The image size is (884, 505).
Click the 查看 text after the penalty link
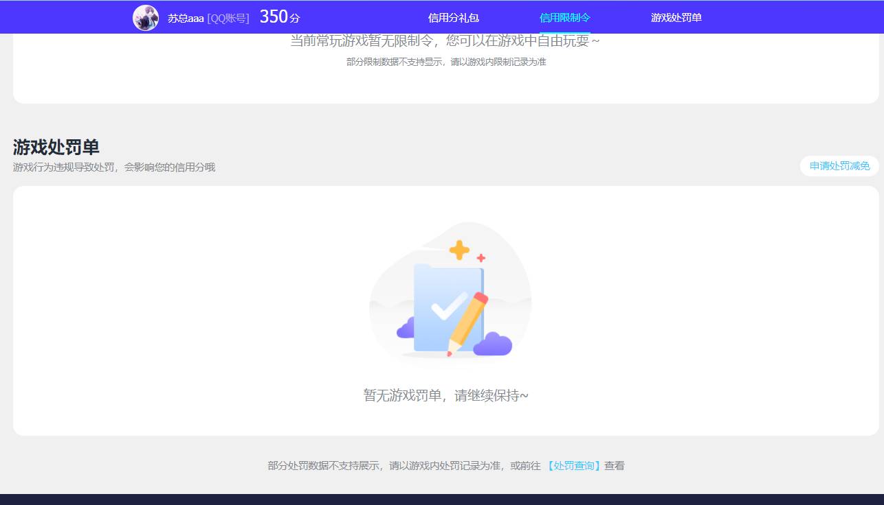(x=614, y=465)
